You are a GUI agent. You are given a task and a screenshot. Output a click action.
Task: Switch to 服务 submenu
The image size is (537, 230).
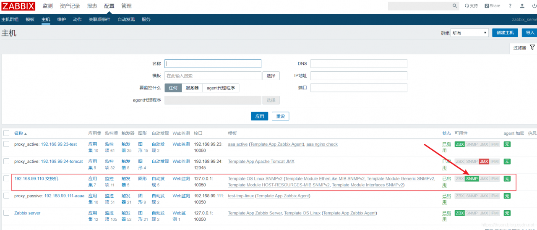[146, 19]
